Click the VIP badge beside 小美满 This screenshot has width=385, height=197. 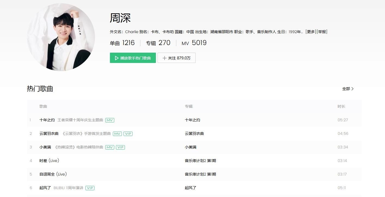pos(120,147)
